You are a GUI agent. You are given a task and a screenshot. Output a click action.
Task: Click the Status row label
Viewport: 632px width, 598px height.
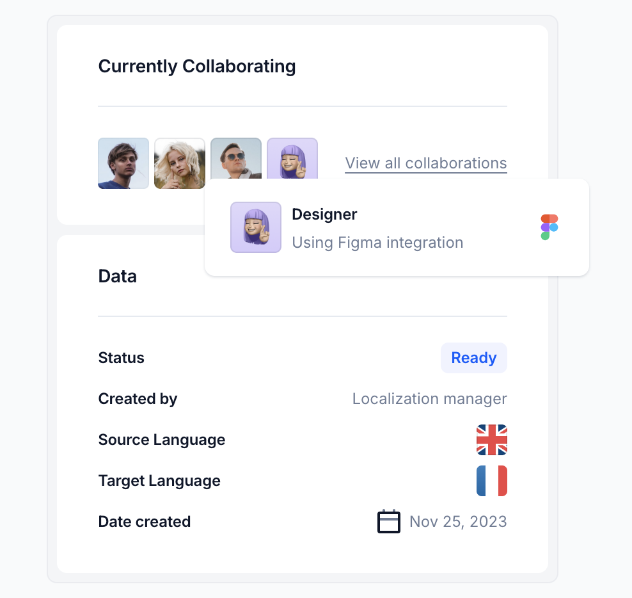point(122,358)
